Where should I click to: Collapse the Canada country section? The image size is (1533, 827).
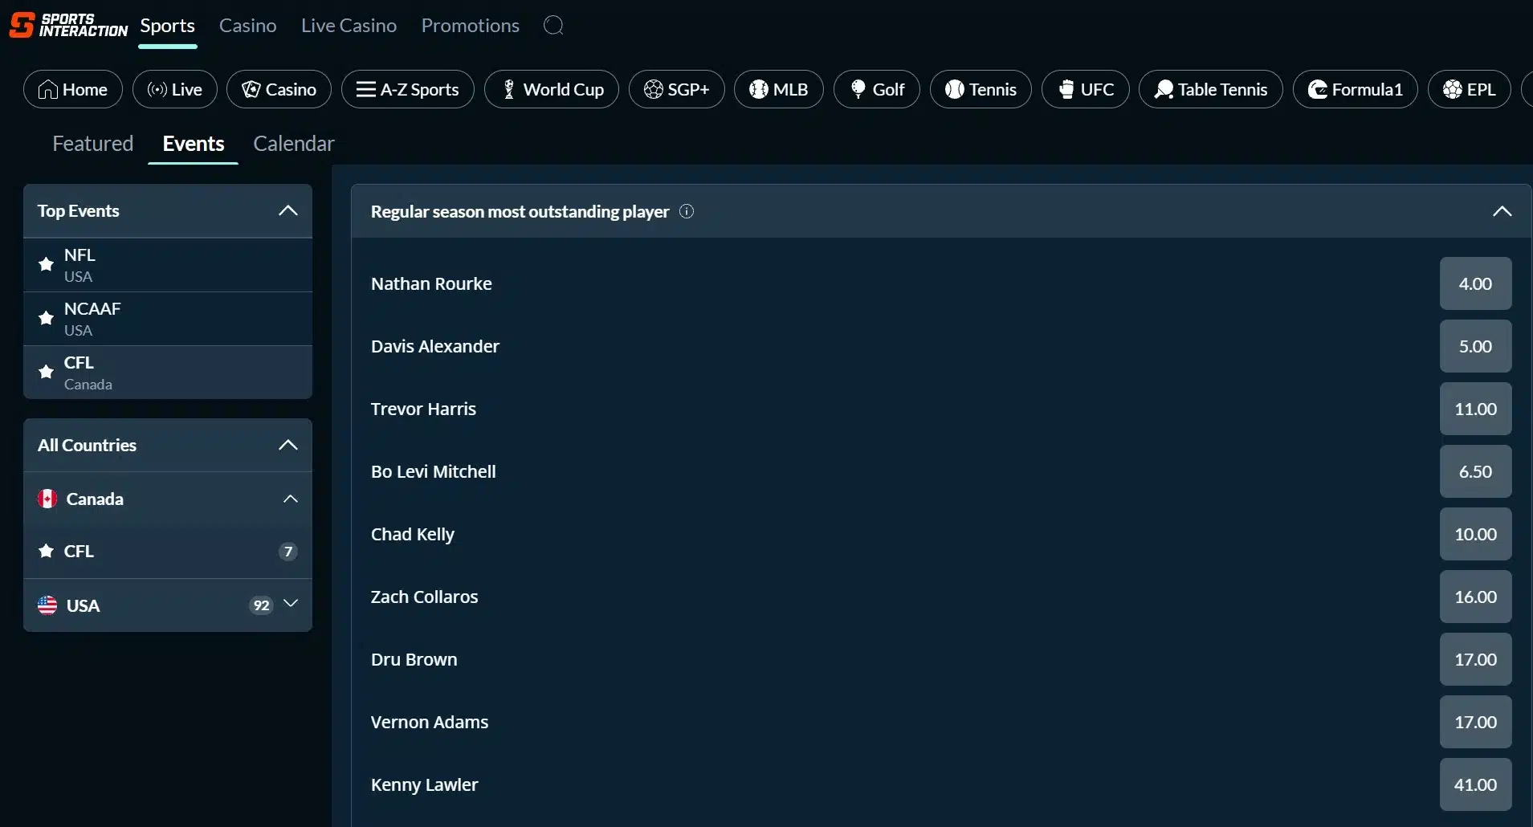tap(291, 499)
